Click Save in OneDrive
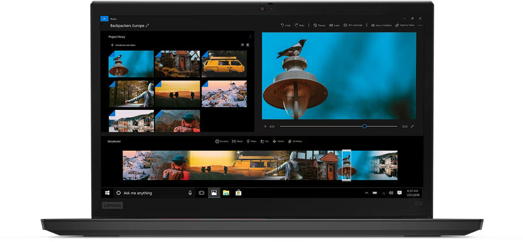Viewport: 523px width, 242px height. [381, 25]
